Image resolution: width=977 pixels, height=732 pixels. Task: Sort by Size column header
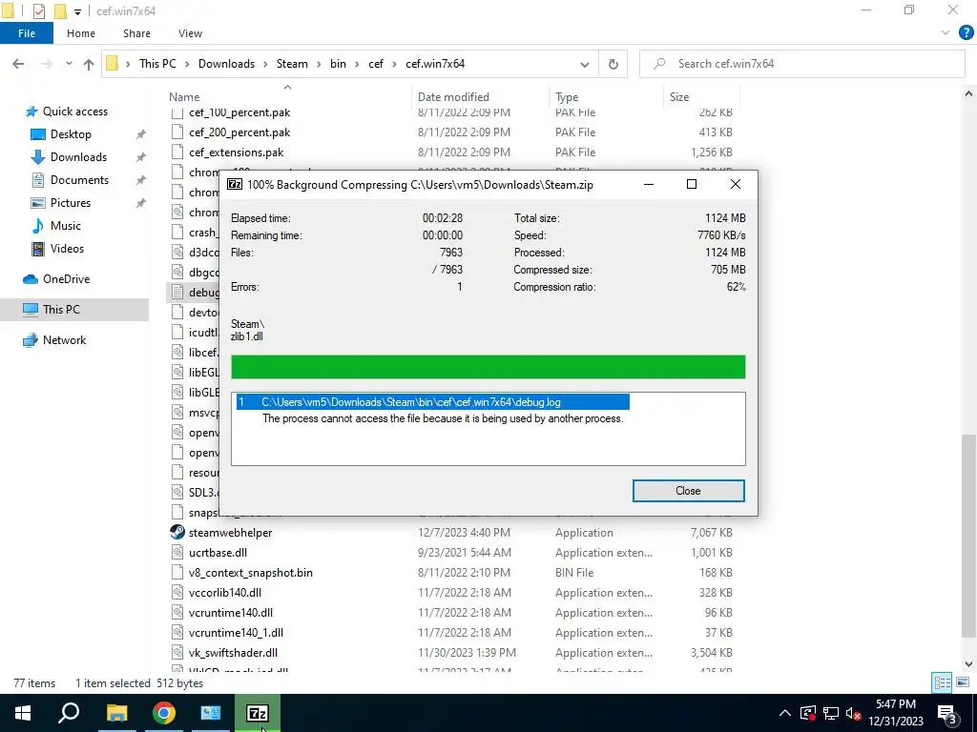(x=679, y=97)
